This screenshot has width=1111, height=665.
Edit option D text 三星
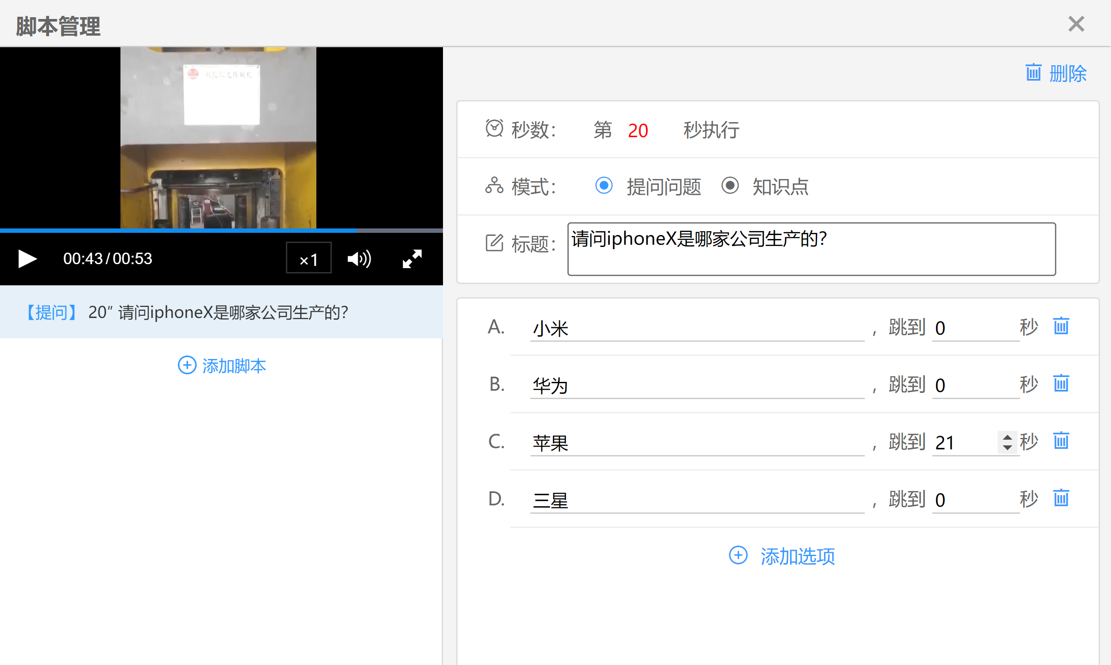click(697, 501)
